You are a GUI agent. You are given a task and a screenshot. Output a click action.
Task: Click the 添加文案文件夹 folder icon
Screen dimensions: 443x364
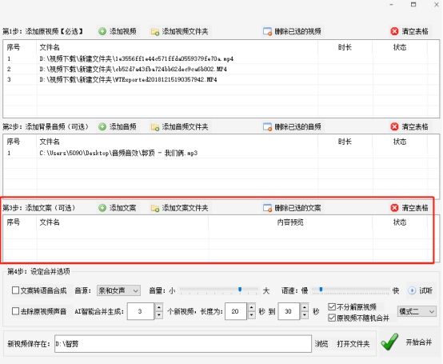(x=155, y=208)
